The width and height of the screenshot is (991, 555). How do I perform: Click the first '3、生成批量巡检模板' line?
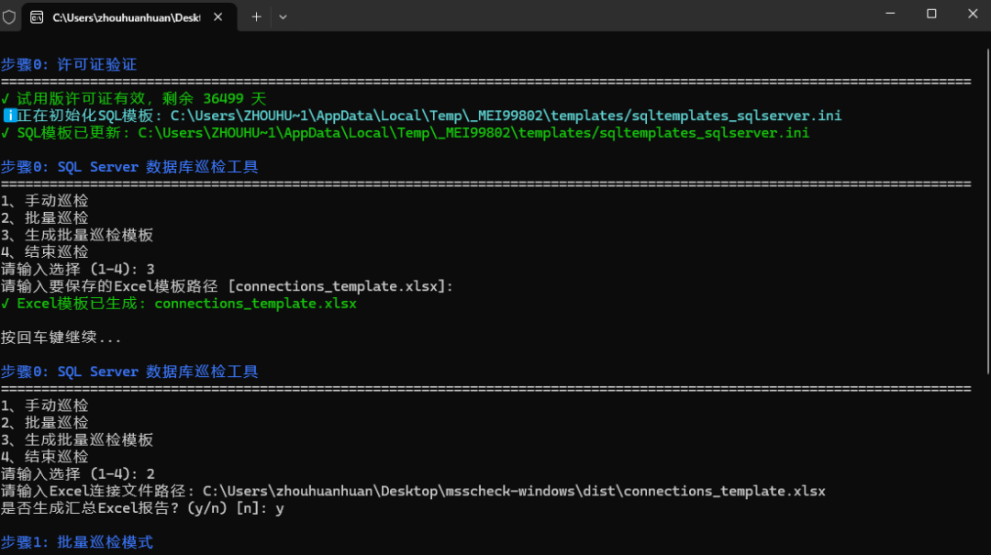pos(77,235)
